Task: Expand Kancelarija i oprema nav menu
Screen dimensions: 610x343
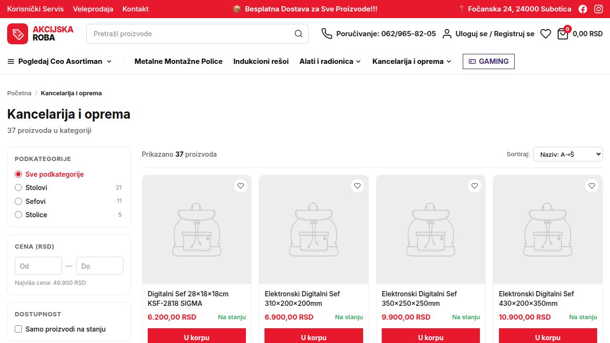Action: point(412,61)
